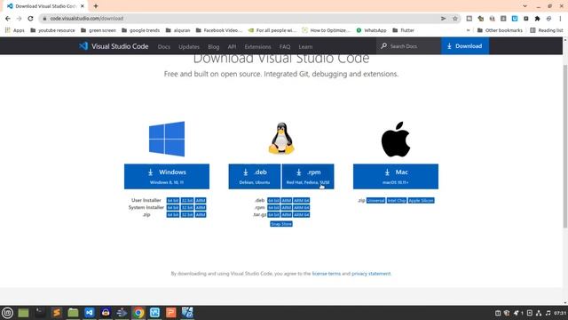Image resolution: width=568 pixels, height=320 pixels.
Task: Click the Linux Tux penguin image
Action: (x=281, y=139)
